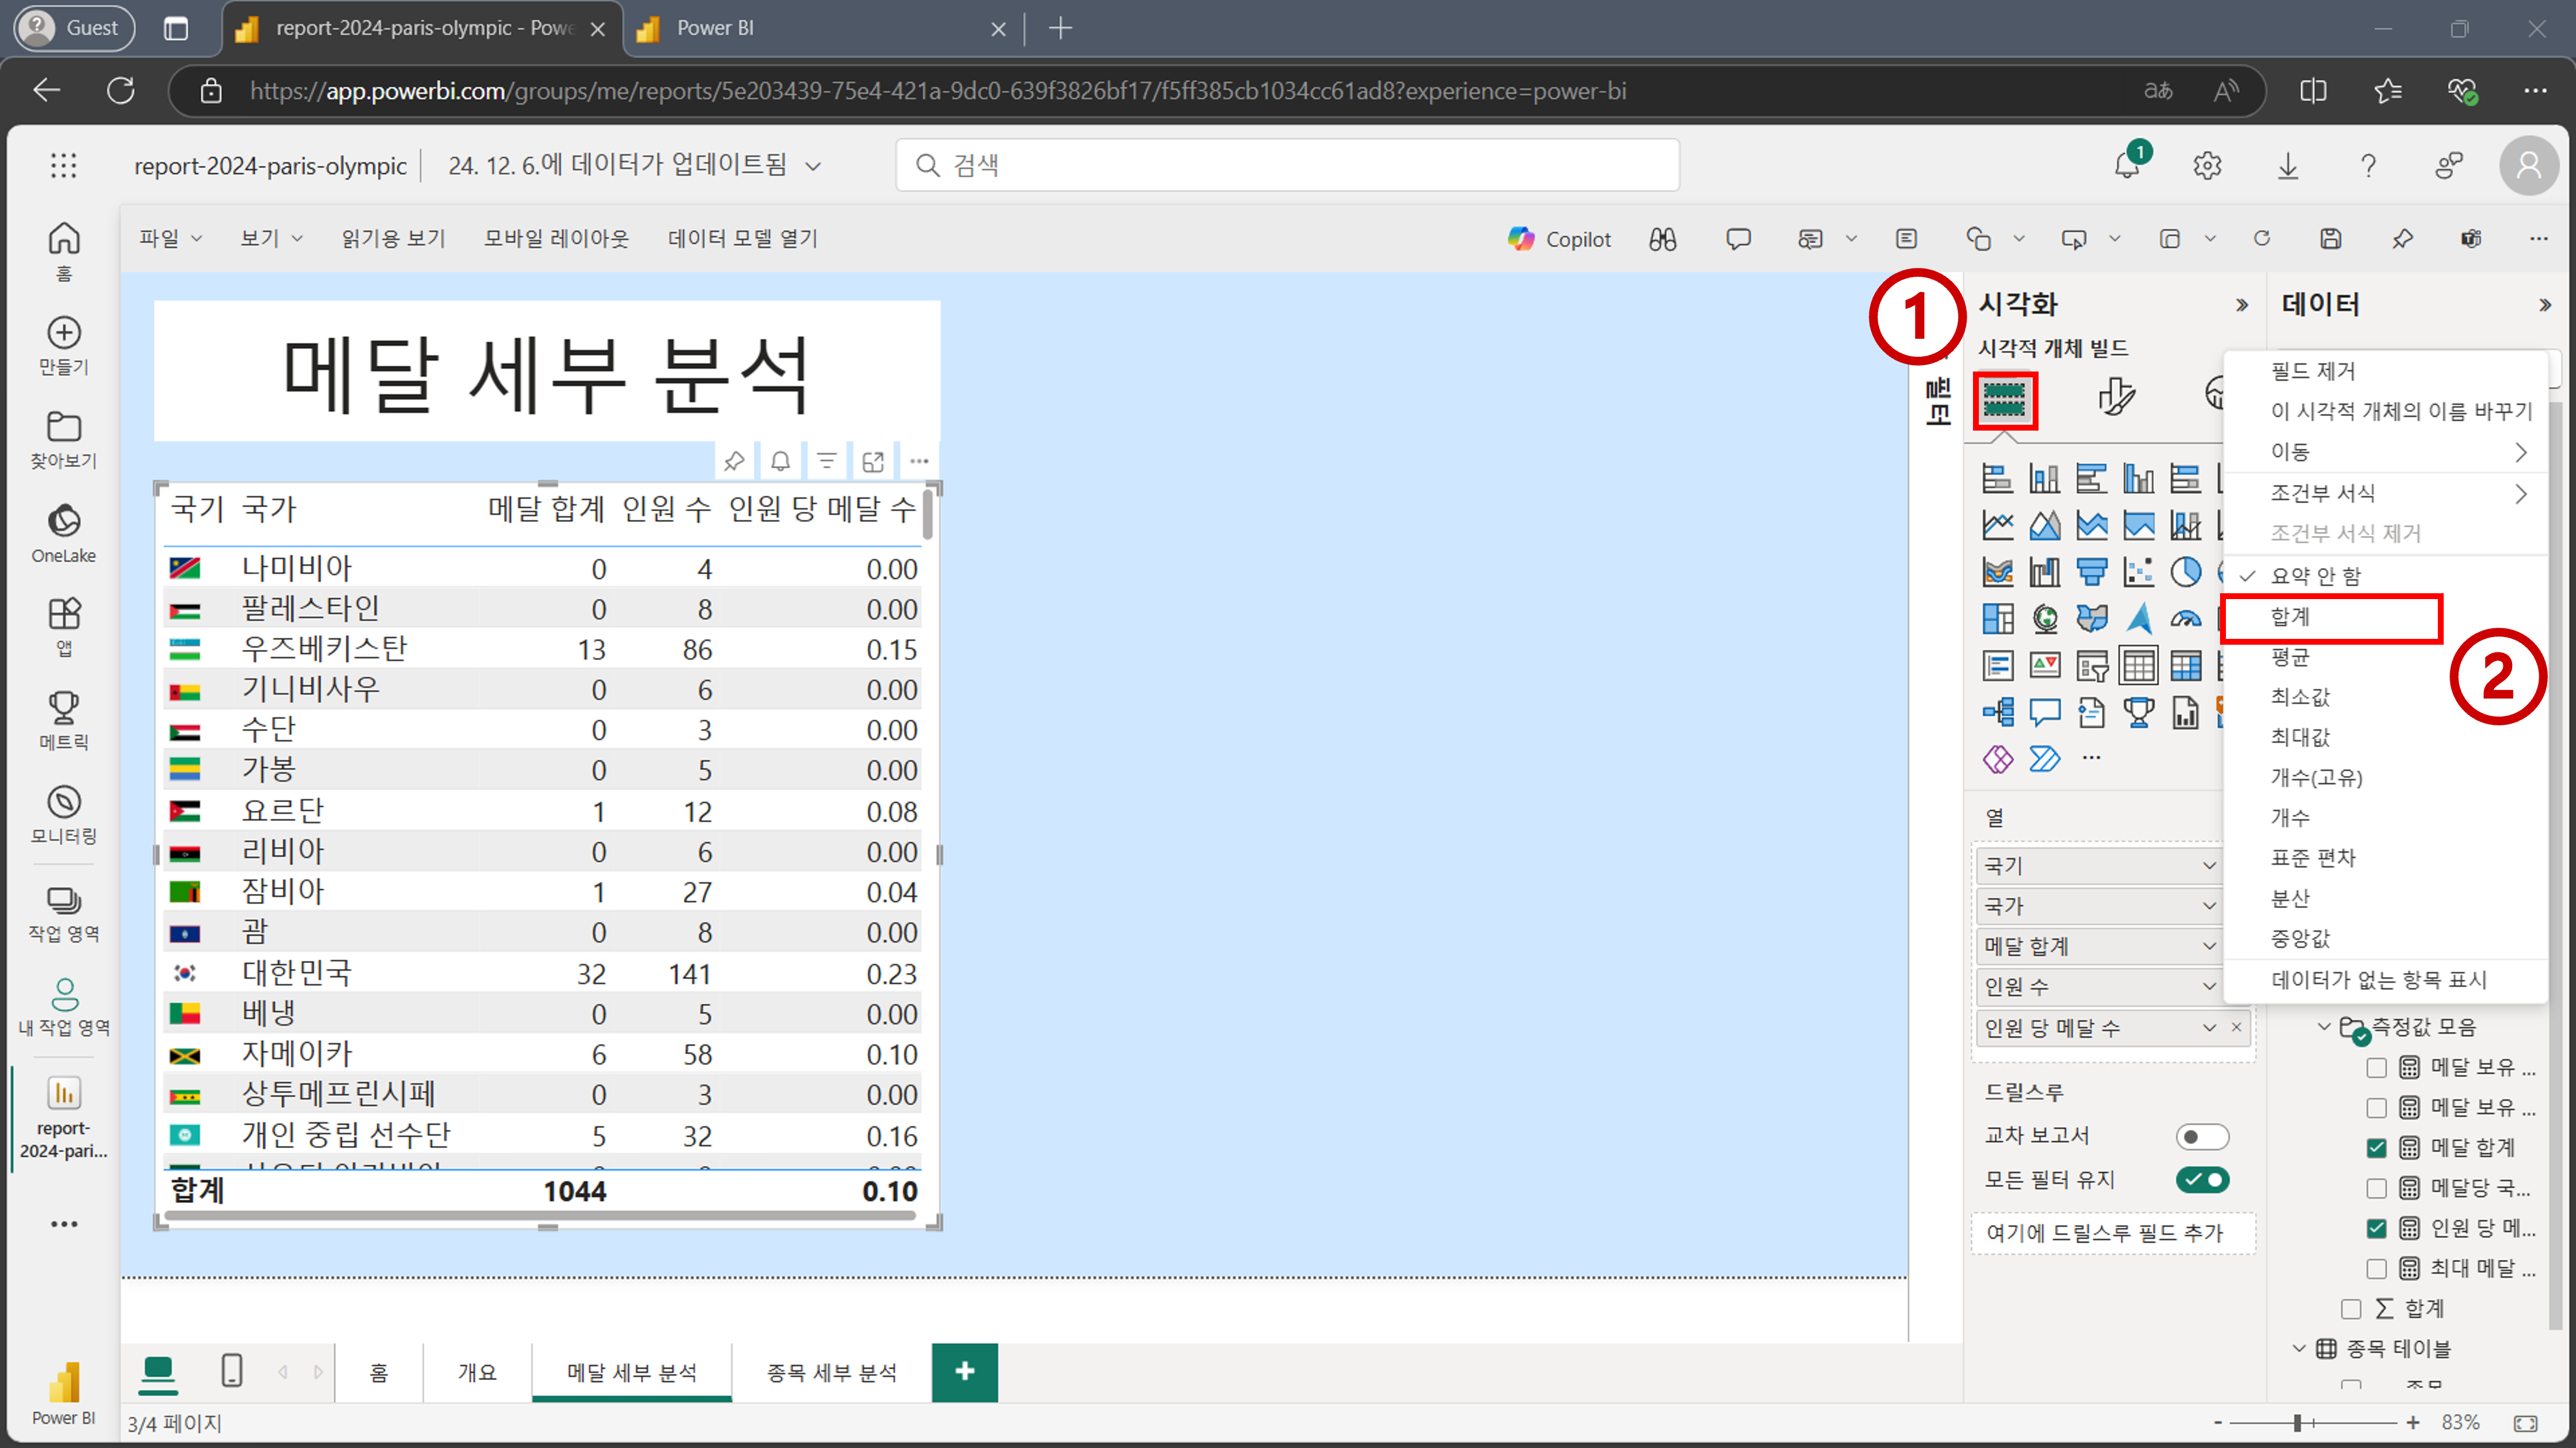Select the scatter chart visual icon

tap(2138, 572)
